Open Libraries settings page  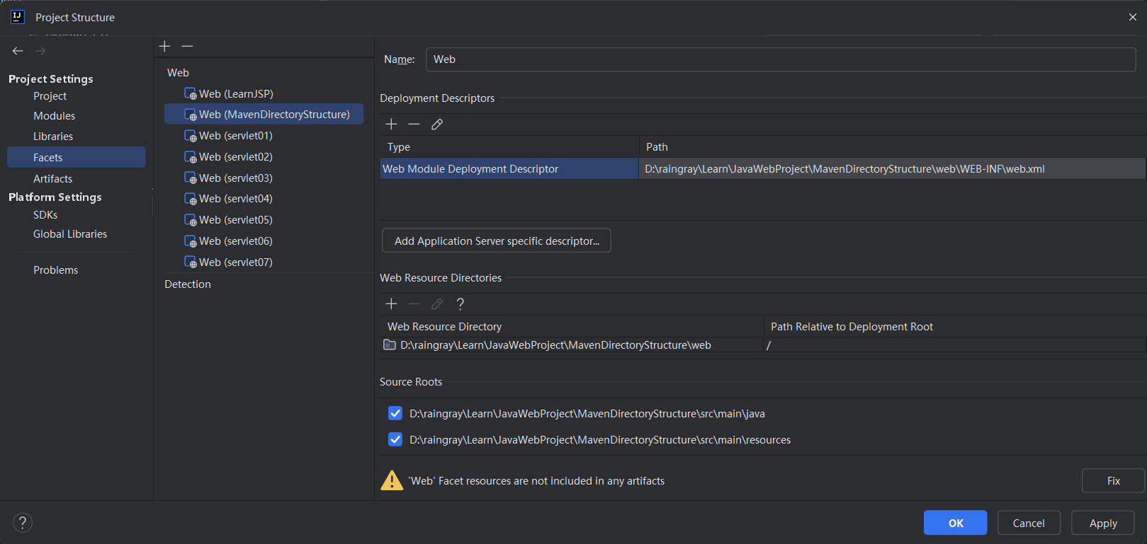53,137
